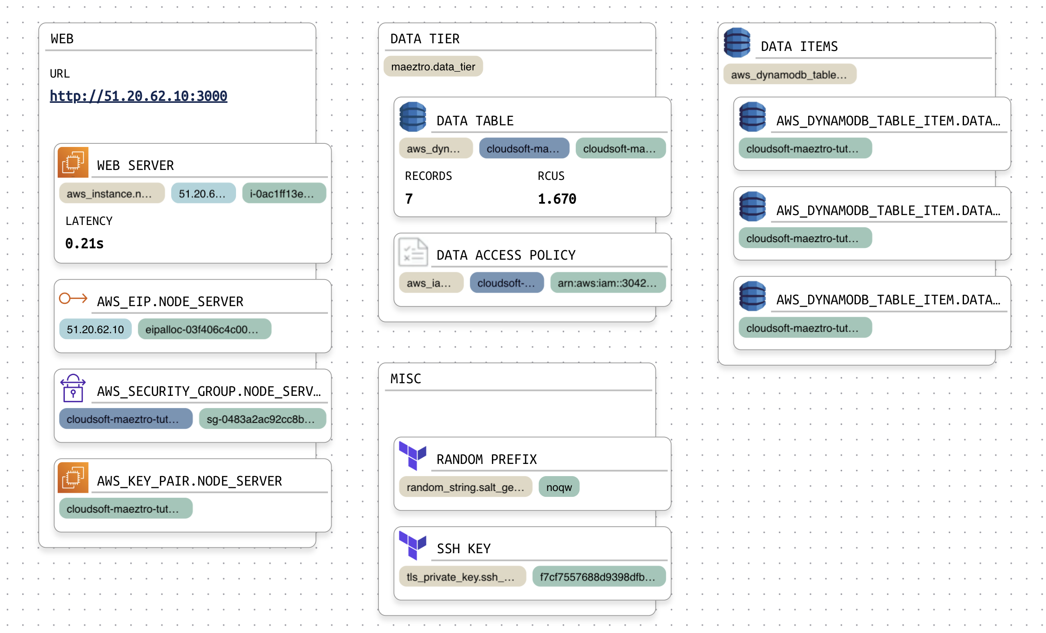This screenshot has height=633, width=1046.
Task: Click the Elastic IP arrow icon
Action: pos(73,298)
